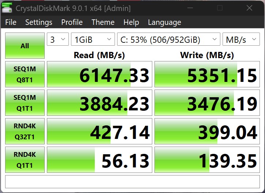
Task: Expand the 1GiB test size dropdown
Action: [x=93, y=39]
